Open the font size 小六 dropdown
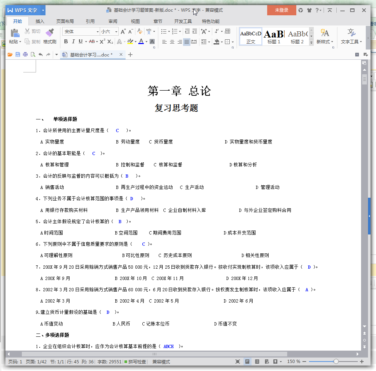Screen dimensions: 376x371 tap(116, 32)
